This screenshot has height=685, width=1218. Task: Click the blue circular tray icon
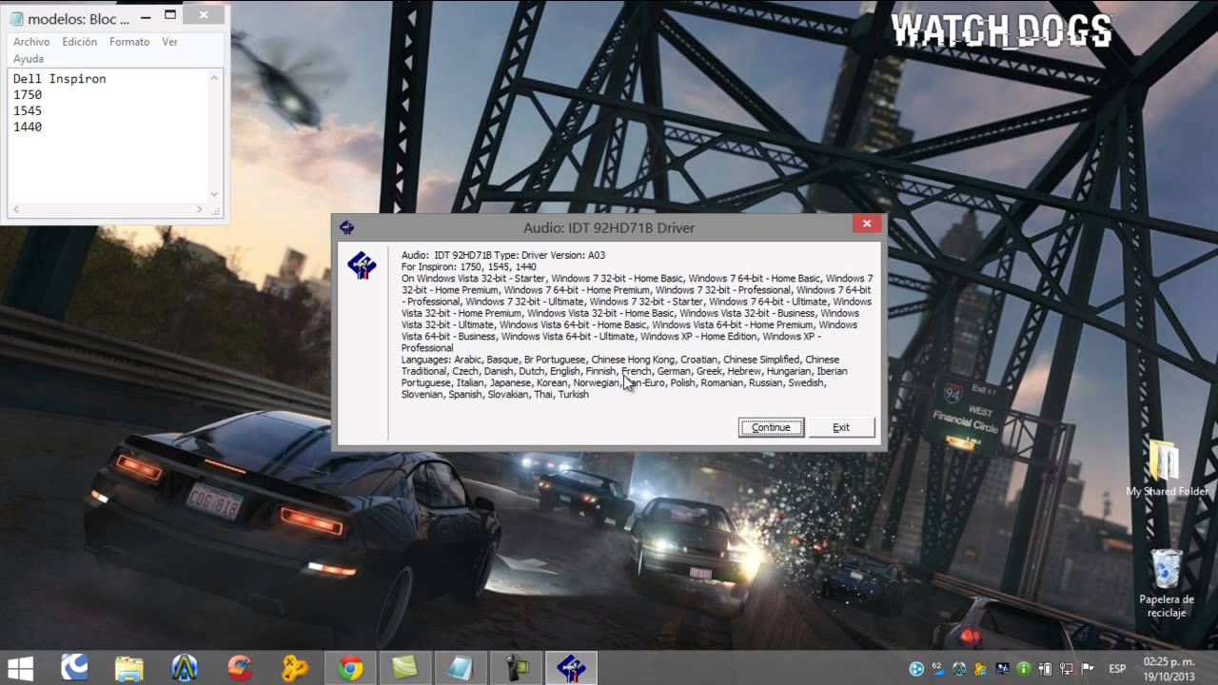point(916,669)
